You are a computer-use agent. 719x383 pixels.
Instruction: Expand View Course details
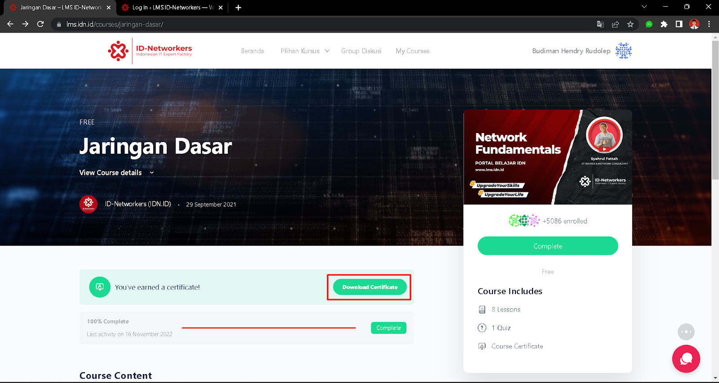(117, 173)
